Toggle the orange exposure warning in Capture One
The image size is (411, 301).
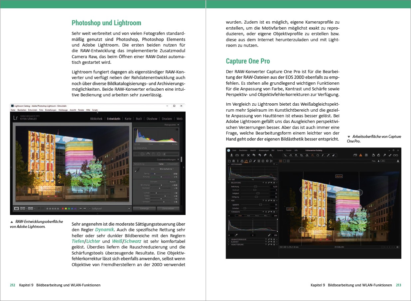pos(360,155)
